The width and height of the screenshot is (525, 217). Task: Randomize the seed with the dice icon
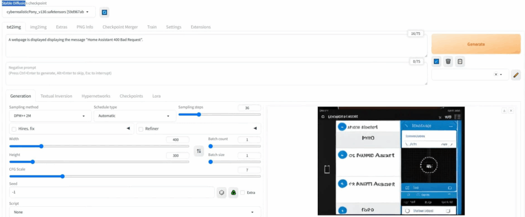[221, 192]
